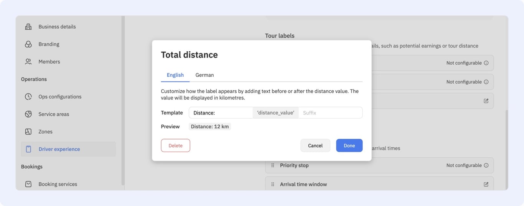This screenshot has height=206, width=524.
Task: Click the Branding icon in sidebar
Action: pyautogui.click(x=28, y=44)
